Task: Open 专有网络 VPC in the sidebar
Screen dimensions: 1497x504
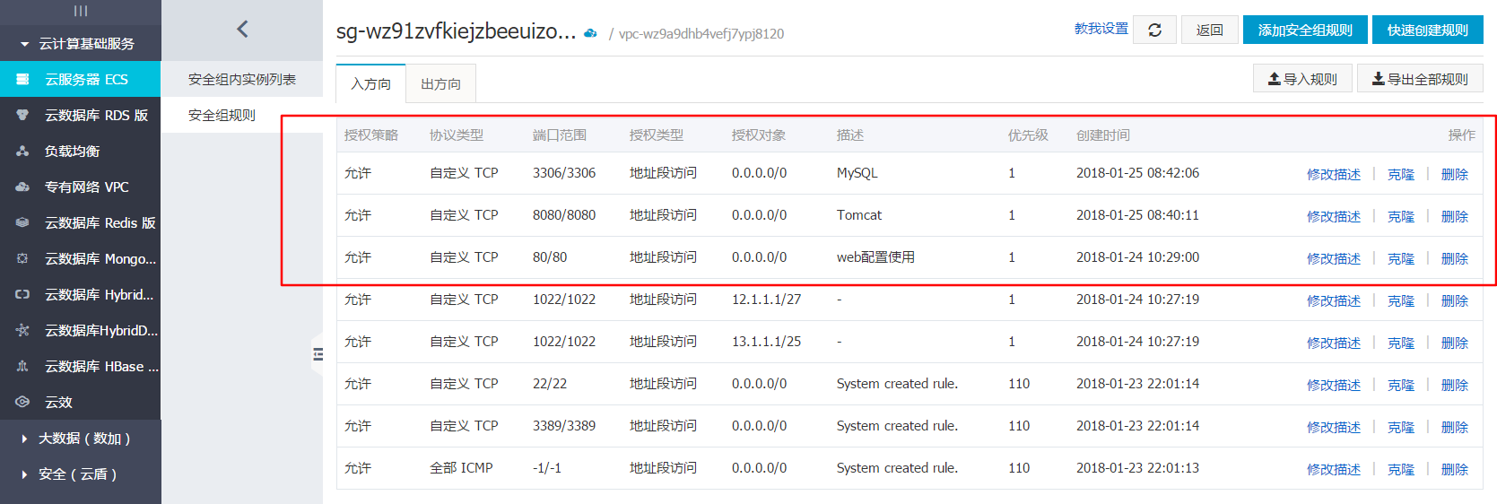Action: 81,187
